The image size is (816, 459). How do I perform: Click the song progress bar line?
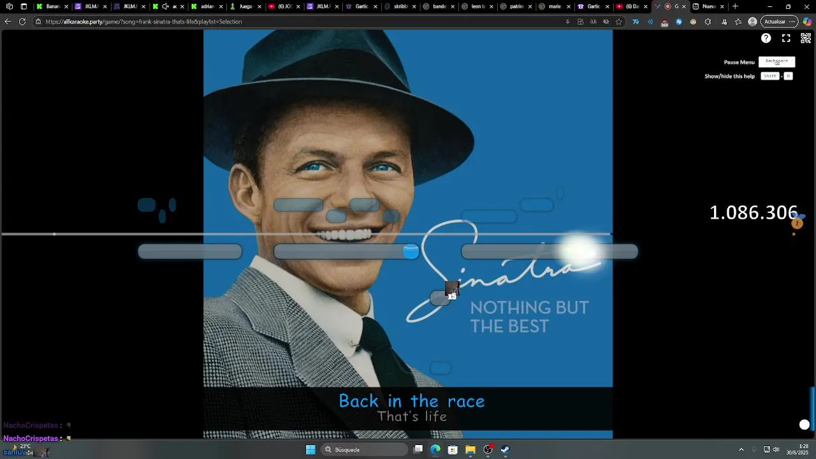tap(306, 234)
